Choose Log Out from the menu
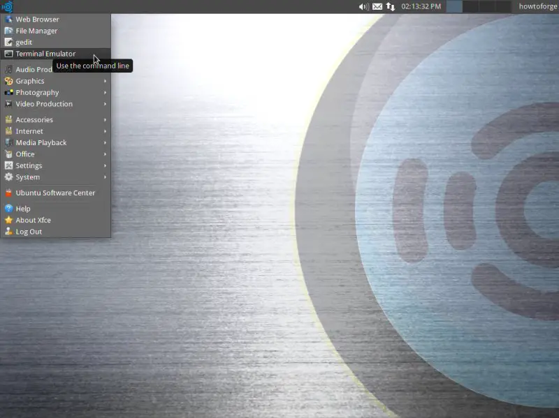This screenshot has width=559, height=418. (x=56, y=232)
